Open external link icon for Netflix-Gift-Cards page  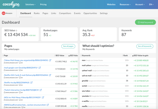pos(50,75)
